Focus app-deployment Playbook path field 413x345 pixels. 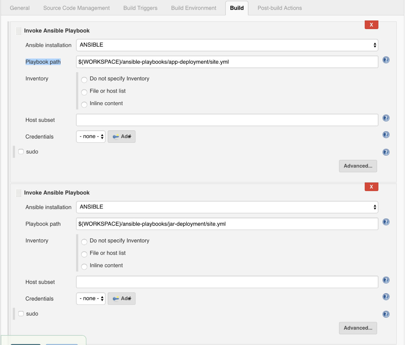(x=227, y=62)
